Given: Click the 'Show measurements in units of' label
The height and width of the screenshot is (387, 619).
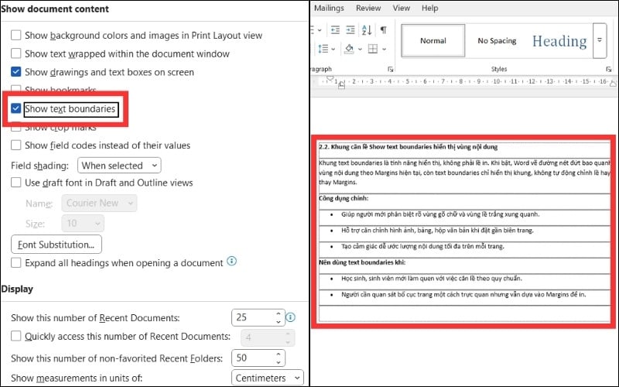Looking at the screenshot, I should [x=77, y=378].
